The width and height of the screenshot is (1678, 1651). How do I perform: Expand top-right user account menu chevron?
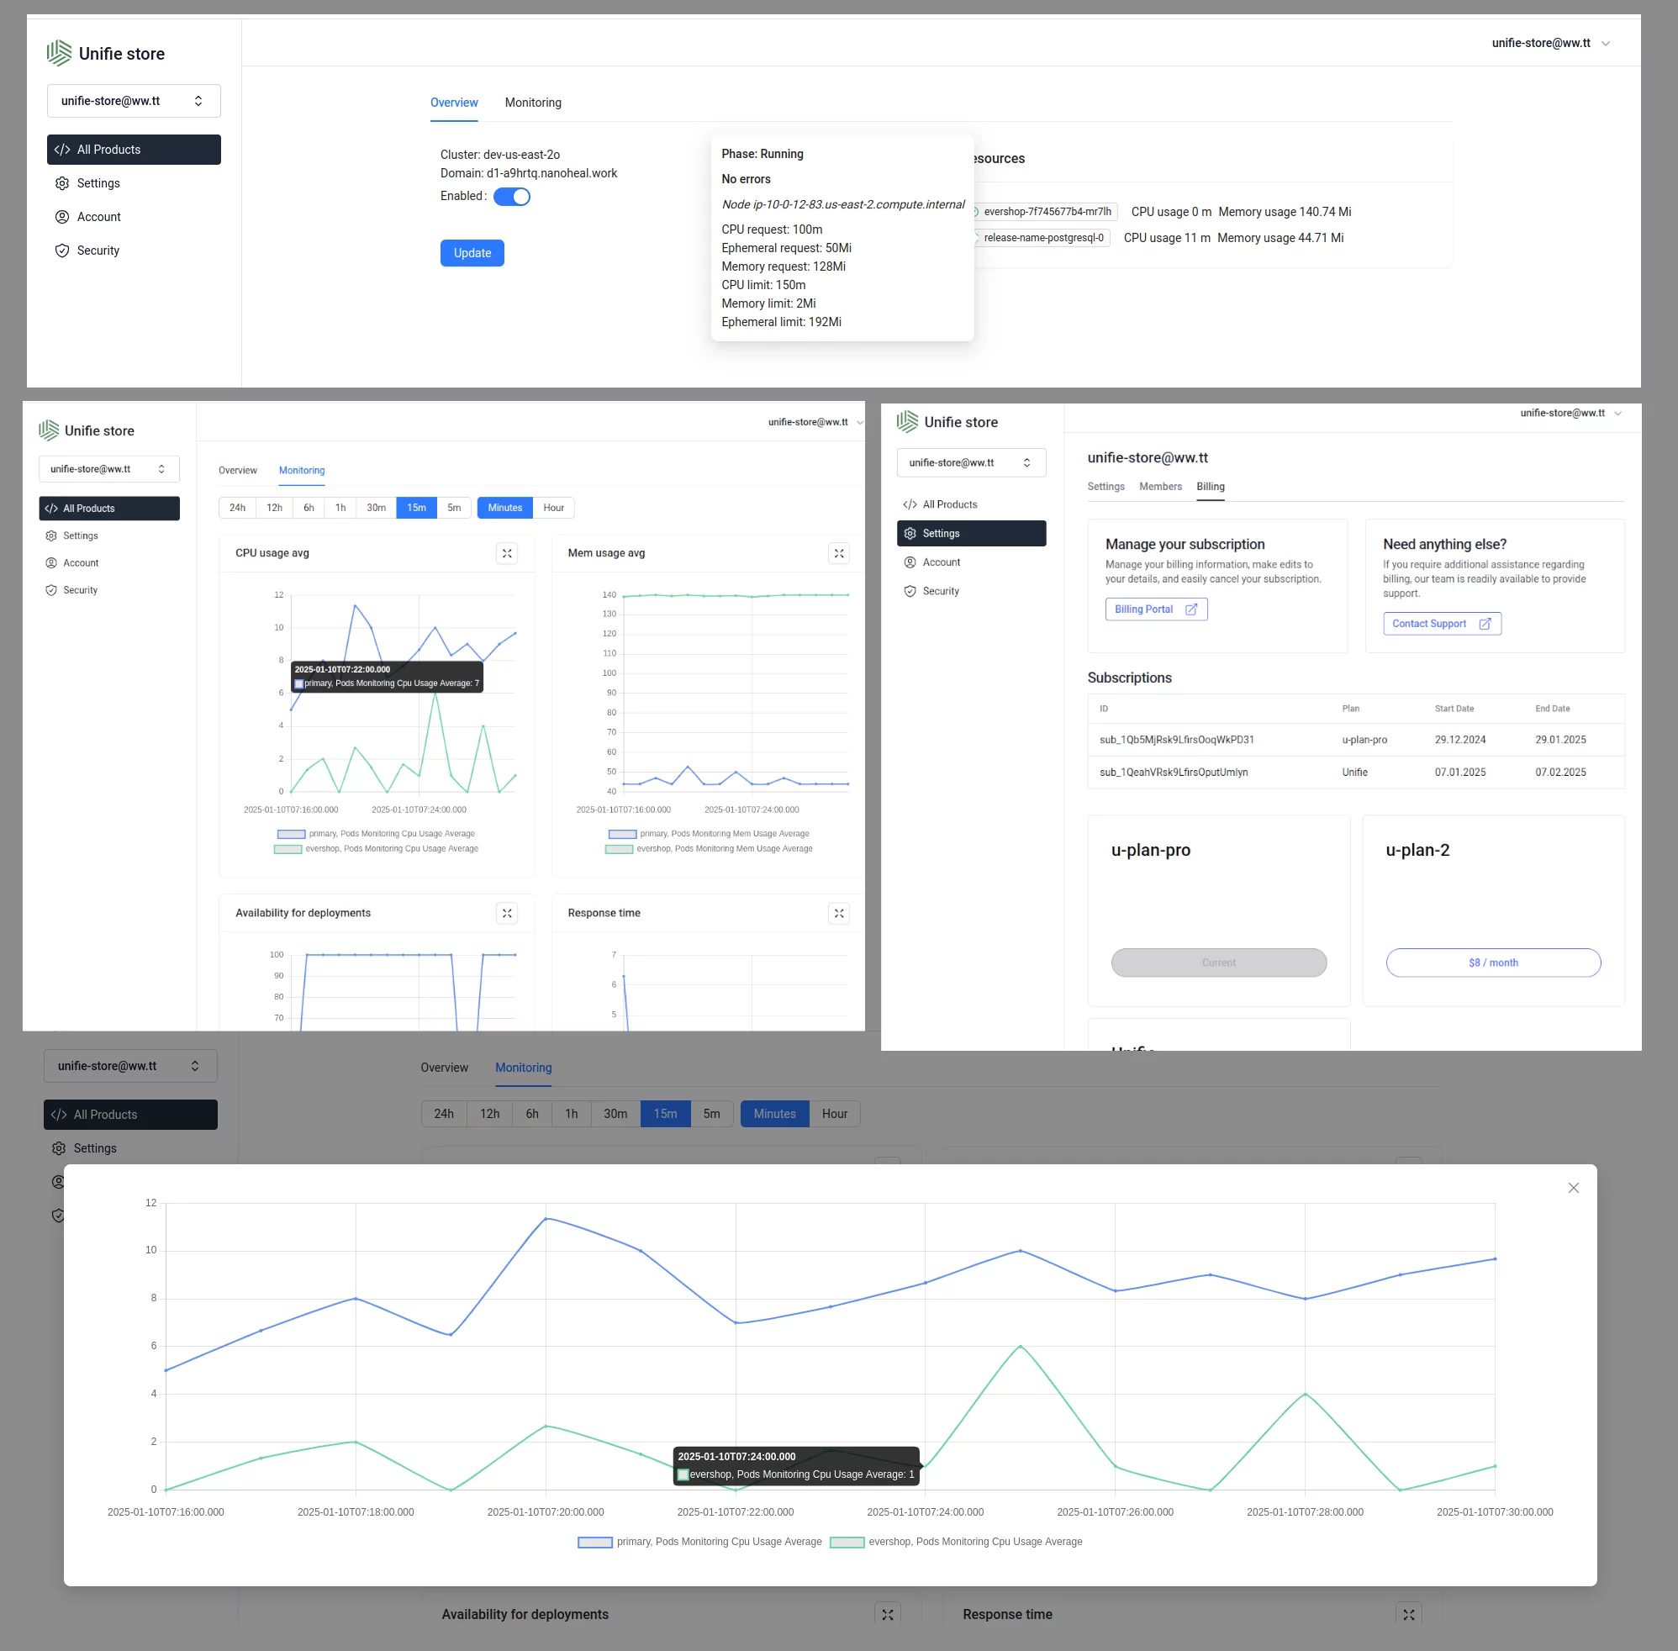click(1605, 44)
